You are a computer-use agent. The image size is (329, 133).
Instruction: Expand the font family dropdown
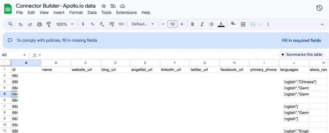coord(143,24)
